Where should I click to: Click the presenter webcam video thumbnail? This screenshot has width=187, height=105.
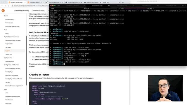(165, 88)
